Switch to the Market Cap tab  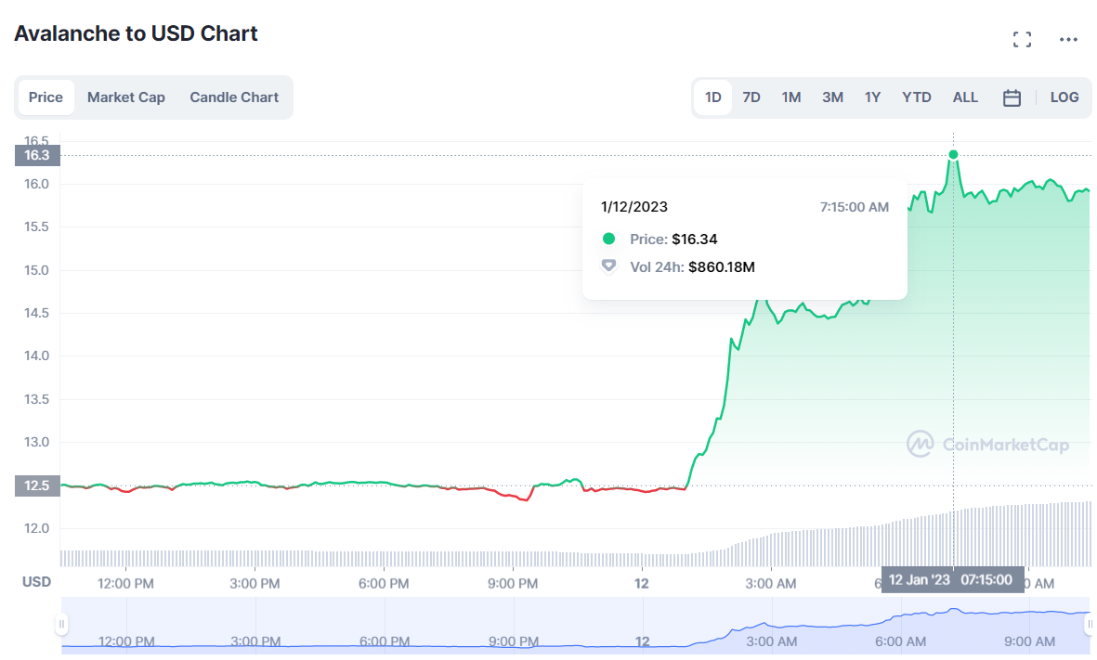[126, 97]
